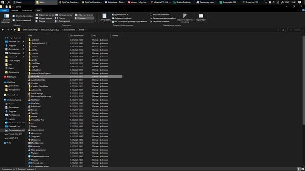Click the Forward navigation arrow

[x=8, y=30]
